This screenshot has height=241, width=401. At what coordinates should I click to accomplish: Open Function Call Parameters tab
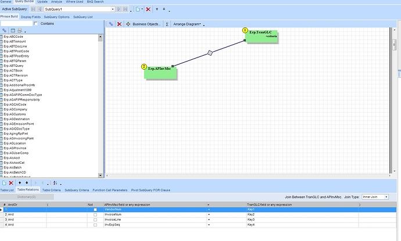click(110, 190)
